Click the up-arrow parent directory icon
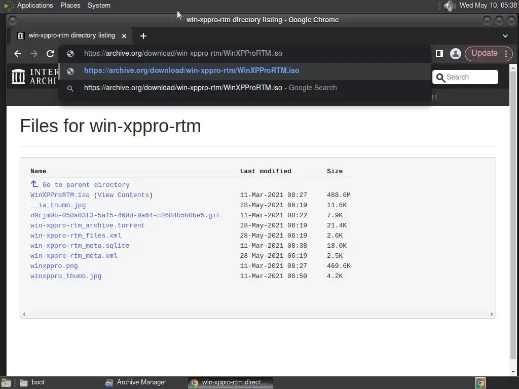519x389 pixels. (34, 184)
